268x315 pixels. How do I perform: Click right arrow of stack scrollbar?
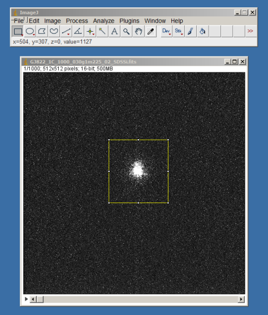click(x=241, y=299)
